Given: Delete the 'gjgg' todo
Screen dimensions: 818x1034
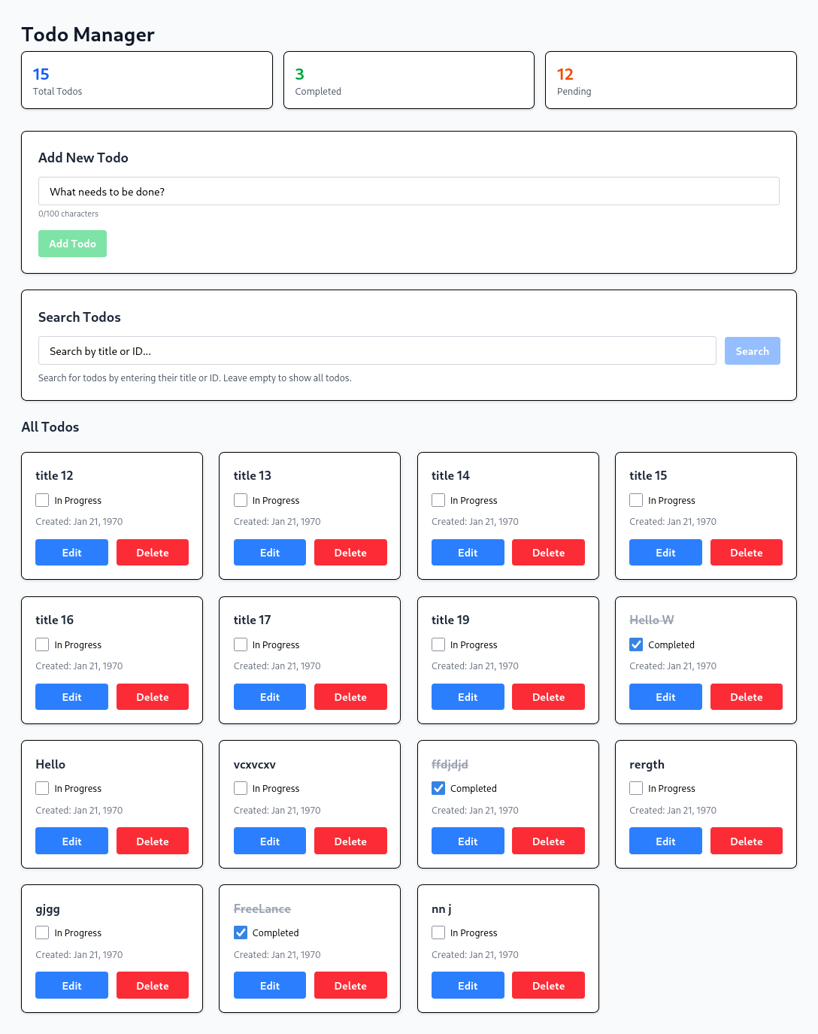Looking at the screenshot, I should (x=153, y=985).
